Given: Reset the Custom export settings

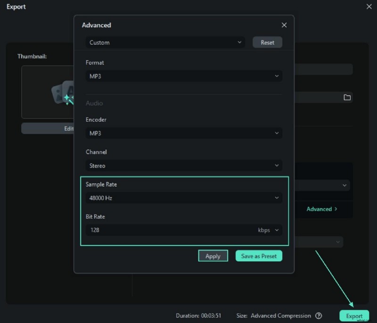Looking at the screenshot, I should click(267, 42).
